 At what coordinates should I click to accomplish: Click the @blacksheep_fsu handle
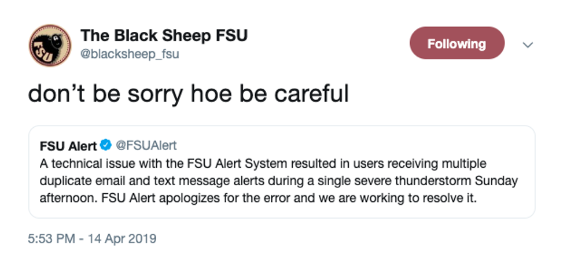click(x=130, y=54)
